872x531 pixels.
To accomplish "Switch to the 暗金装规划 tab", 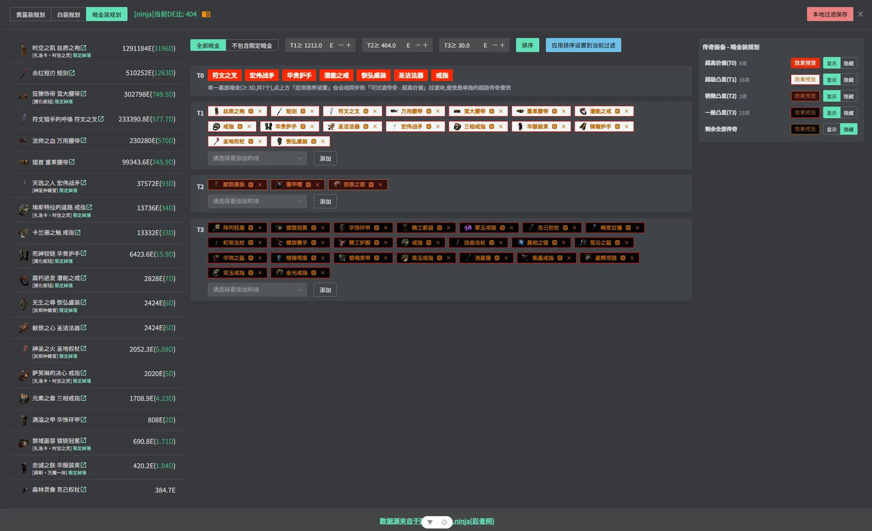I will tap(107, 14).
